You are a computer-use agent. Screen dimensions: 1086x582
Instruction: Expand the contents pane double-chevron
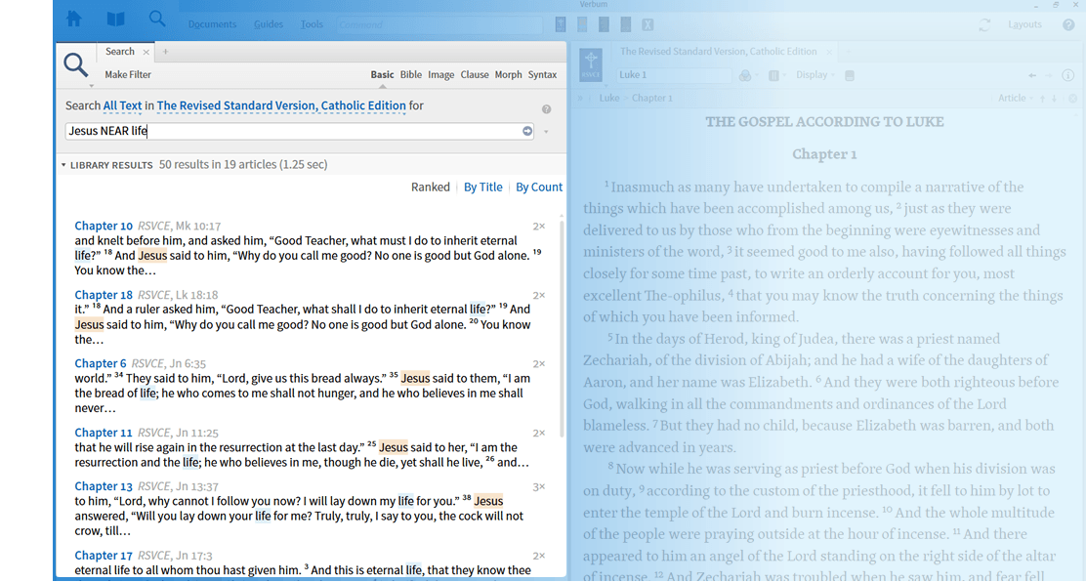[x=580, y=99]
